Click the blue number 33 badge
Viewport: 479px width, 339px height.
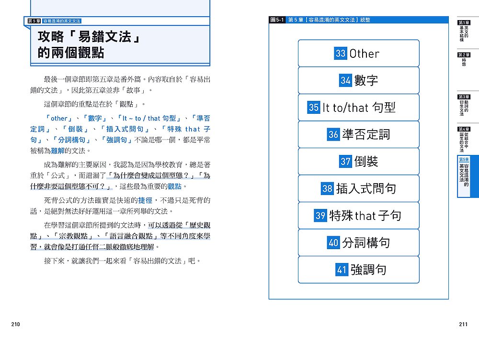341,54
